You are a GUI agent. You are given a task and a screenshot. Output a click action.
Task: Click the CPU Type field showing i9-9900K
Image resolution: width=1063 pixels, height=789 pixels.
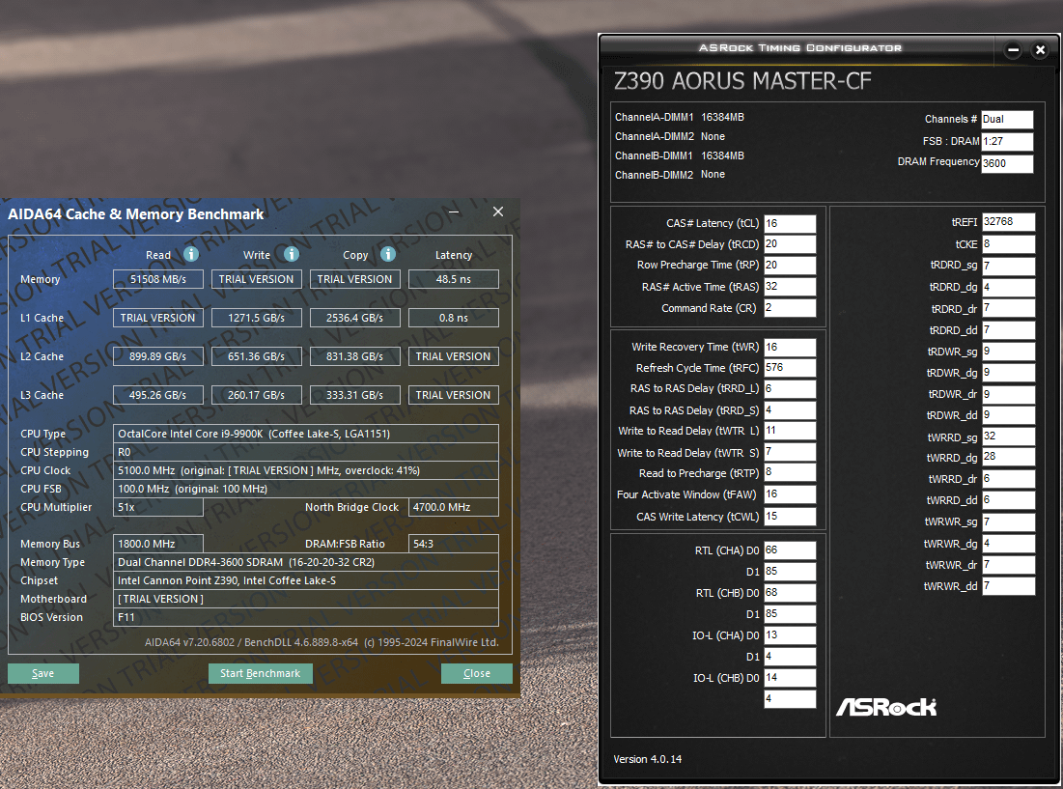tap(306, 434)
